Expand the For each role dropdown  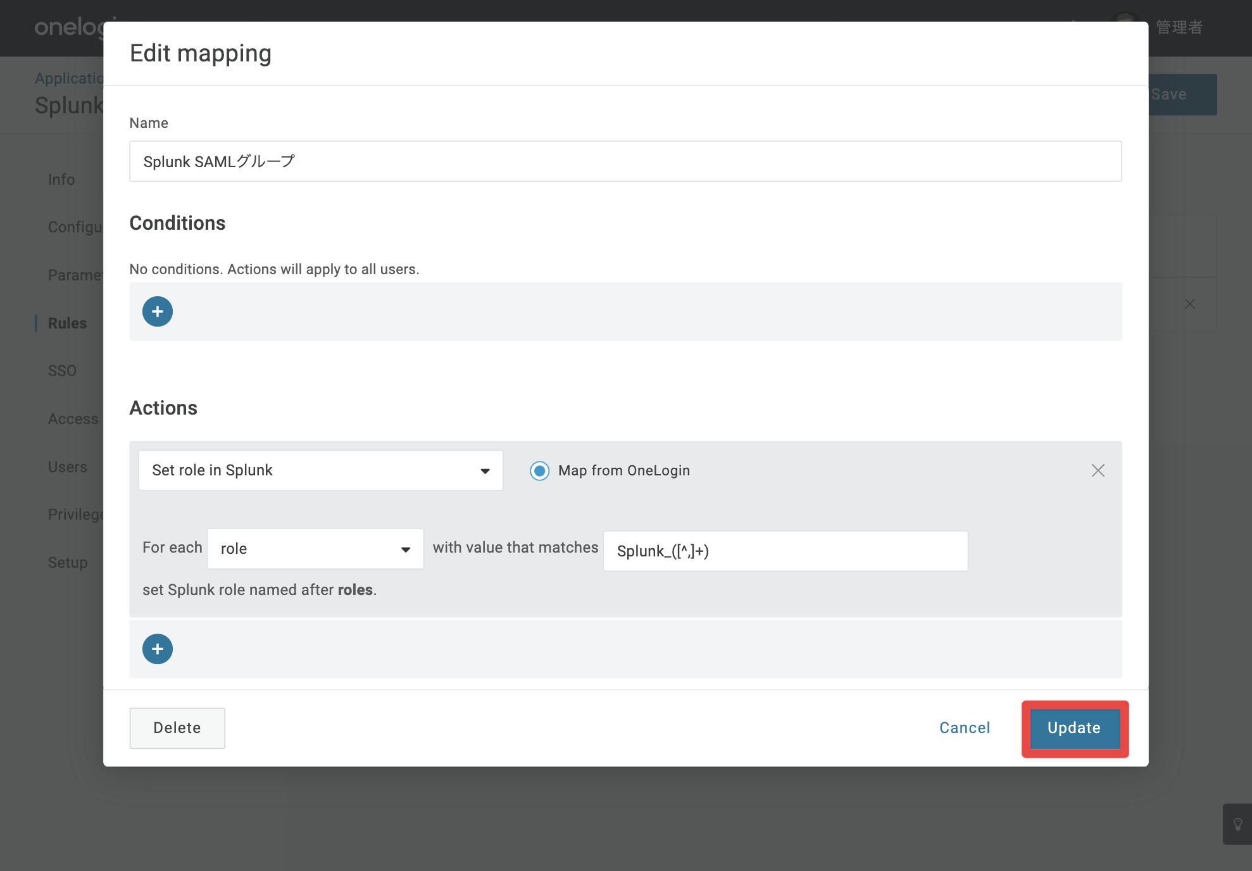click(315, 549)
